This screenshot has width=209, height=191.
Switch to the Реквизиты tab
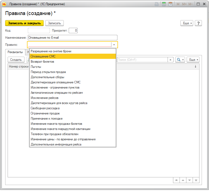tap(15, 52)
